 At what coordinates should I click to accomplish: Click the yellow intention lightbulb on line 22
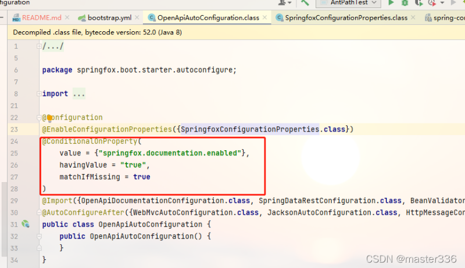49,118
